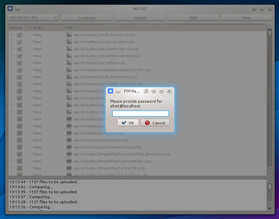Click the New button
The height and width of the screenshot is (219, 279).
(247, 18)
